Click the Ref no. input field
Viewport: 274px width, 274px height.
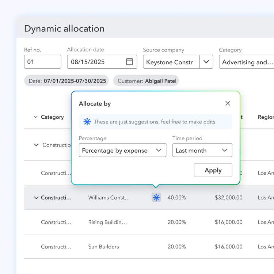pos(43,62)
